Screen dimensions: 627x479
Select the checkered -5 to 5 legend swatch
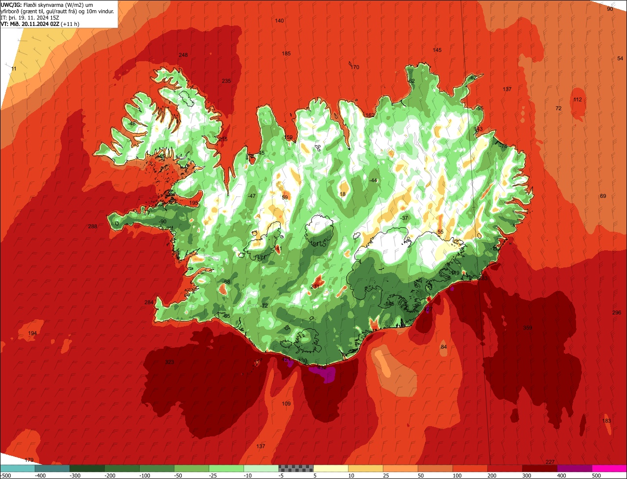point(296,468)
